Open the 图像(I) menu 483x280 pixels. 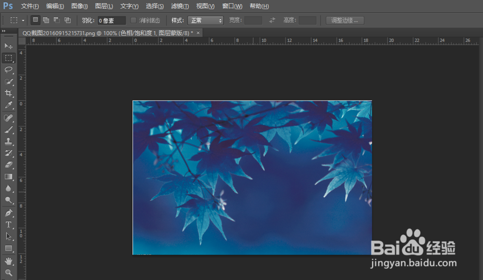click(80, 6)
